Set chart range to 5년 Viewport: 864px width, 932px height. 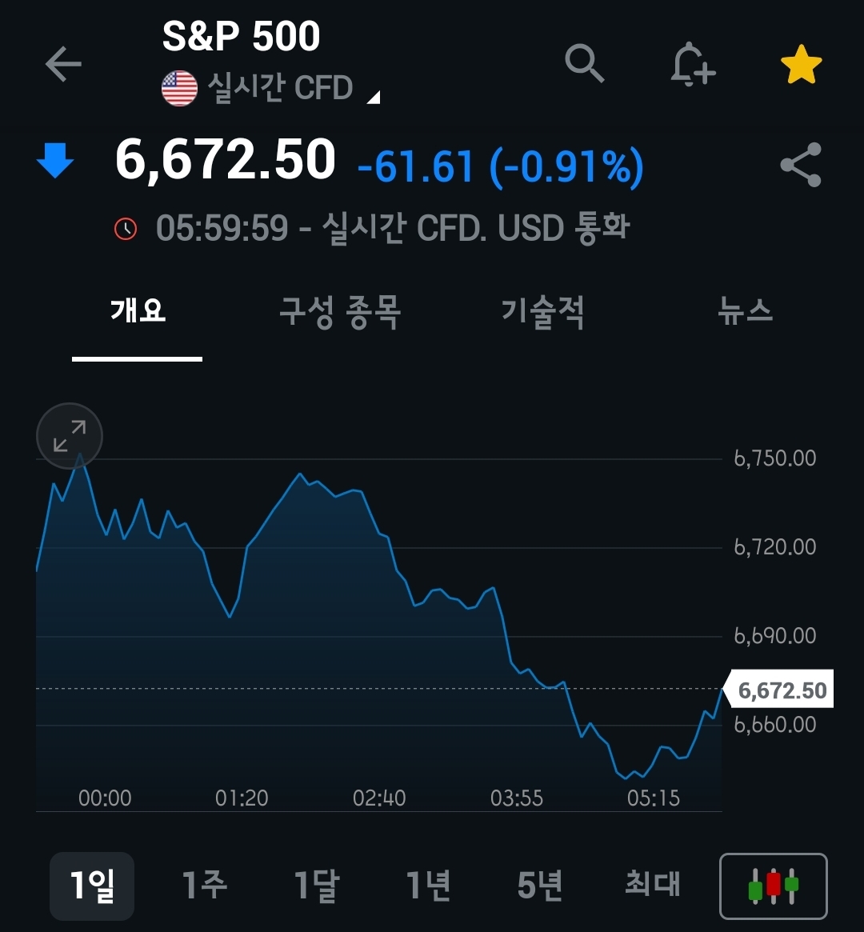click(x=540, y=886)
